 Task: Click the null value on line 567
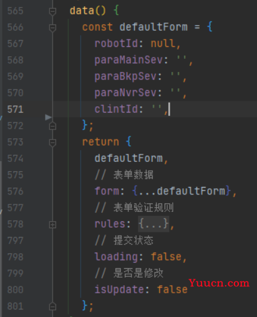[163, 44]
